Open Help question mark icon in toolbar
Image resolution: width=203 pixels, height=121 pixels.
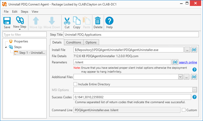pos(109,21)
